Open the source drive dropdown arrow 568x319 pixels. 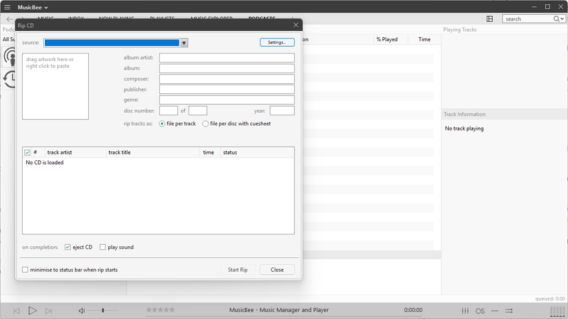pos(184,43)
